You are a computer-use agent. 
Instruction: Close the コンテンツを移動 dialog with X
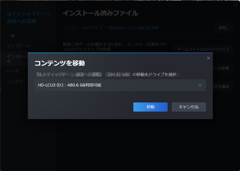(208, 58)
